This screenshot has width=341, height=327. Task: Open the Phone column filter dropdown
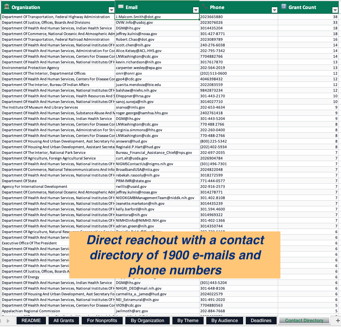274,10
